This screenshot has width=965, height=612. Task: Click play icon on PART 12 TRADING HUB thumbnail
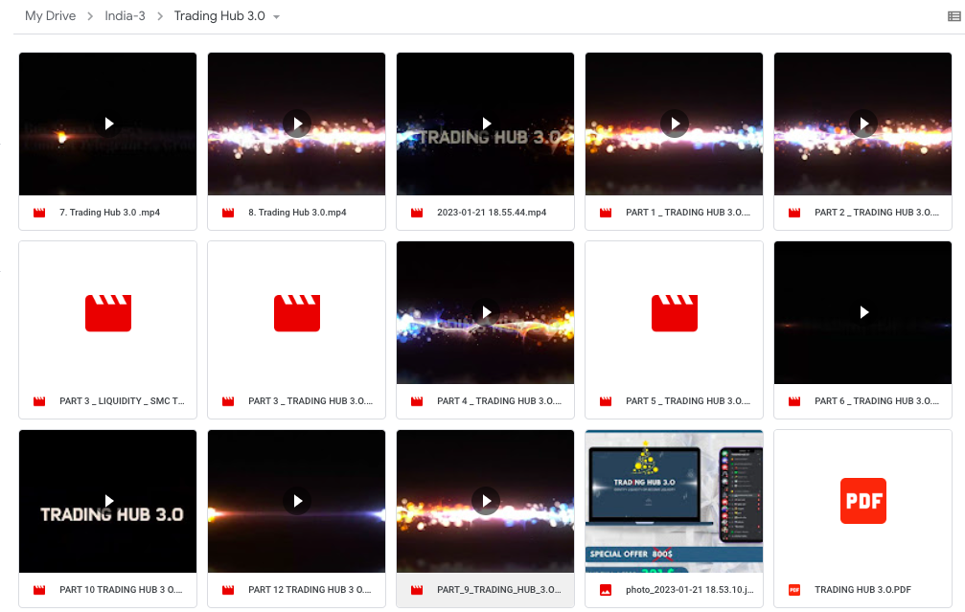pyautogui.click(x=297, y=501)
